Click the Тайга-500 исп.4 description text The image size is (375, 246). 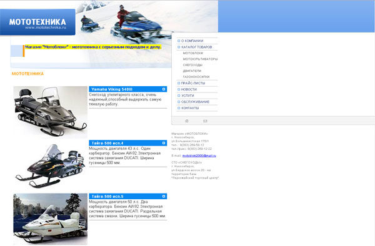tap(124, 155)
